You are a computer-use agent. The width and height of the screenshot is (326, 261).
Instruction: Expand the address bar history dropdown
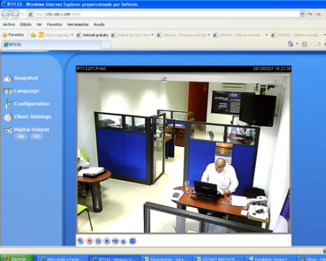[302, 14]
